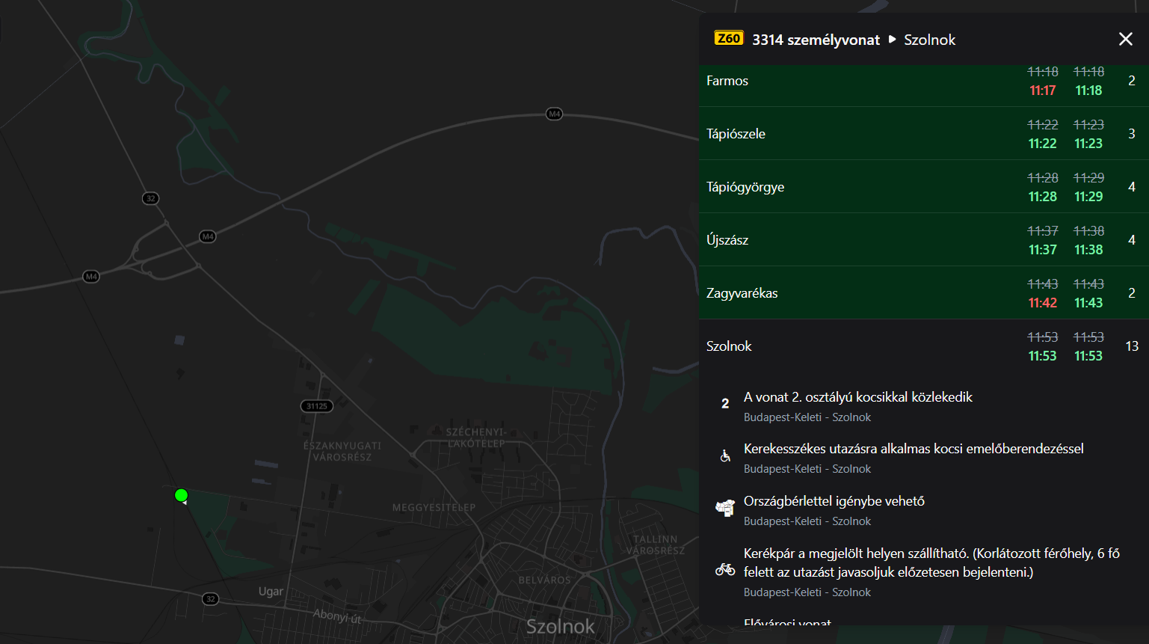1149x644 pixels.
Task: Click the M4 road marker near top
Action: pyautogui.click(x=554, y=114)
